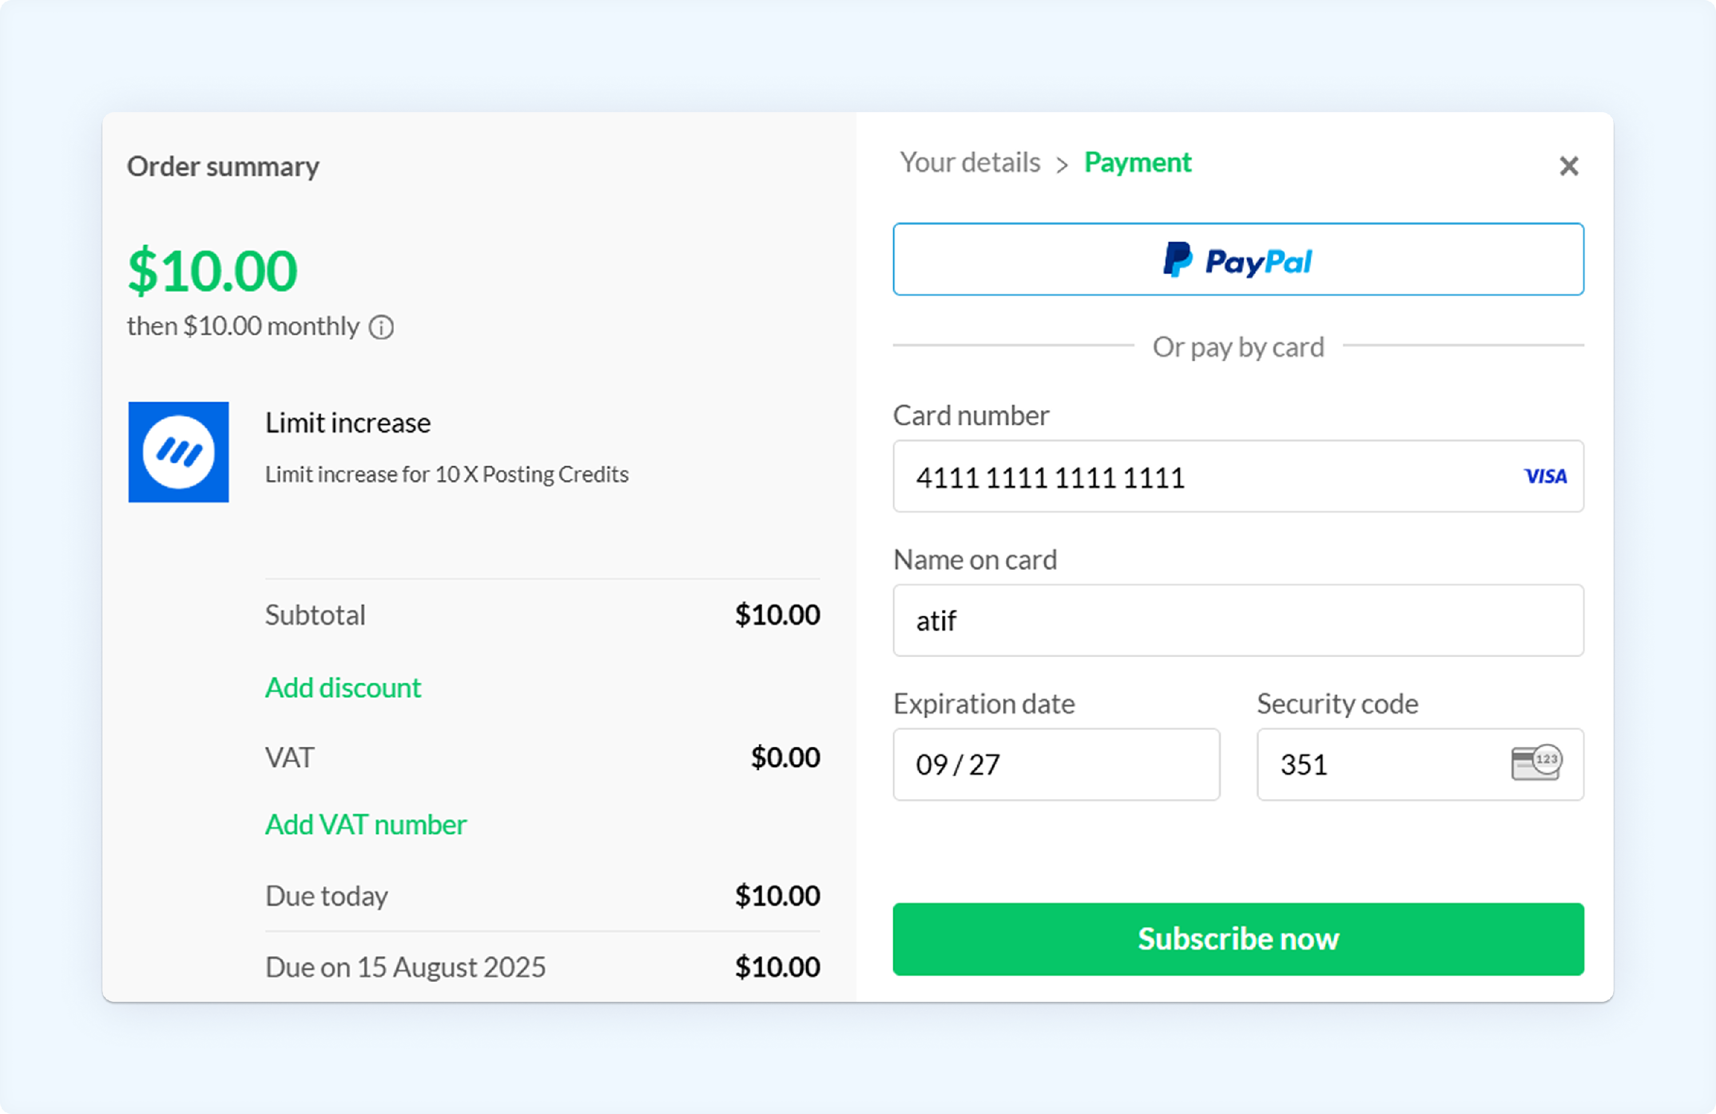Image resolution: width=1716 pixels, height=1114 pixels.
Task: Focus the Expiration date field
Action: pos(1056,764)
